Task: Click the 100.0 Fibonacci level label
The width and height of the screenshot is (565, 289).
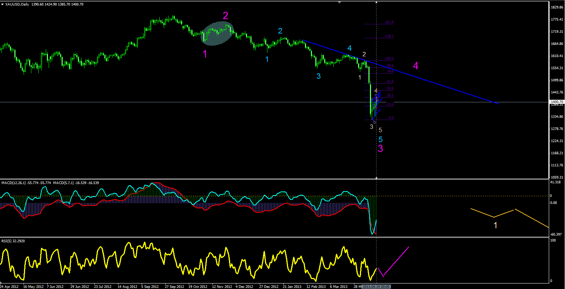Action: (x=389, y=59)
